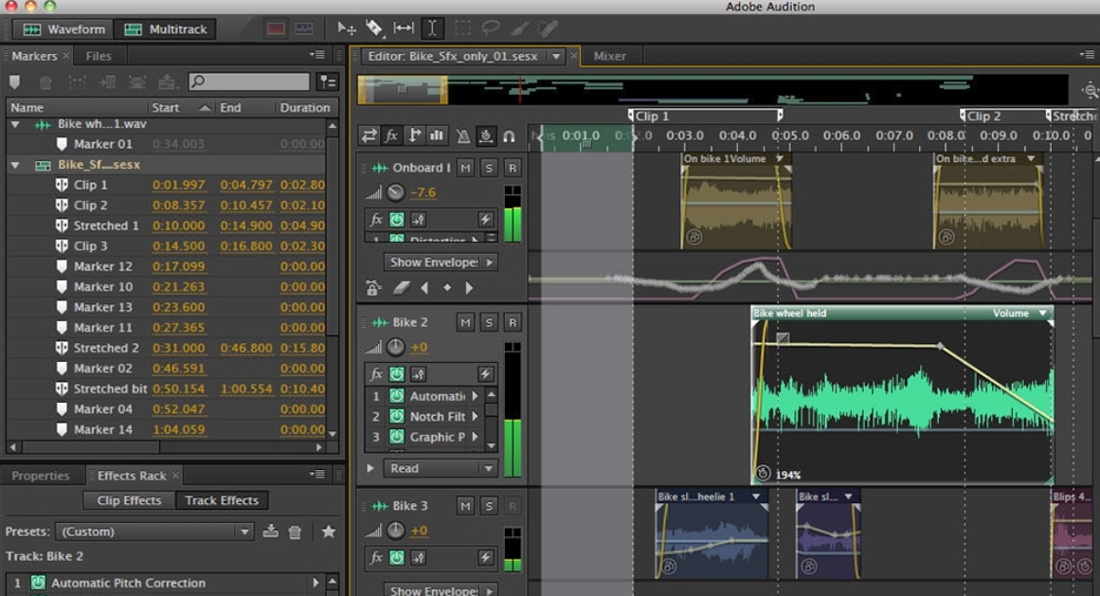Switch to Waveform view
Screen dimensions: 1100x596
pyautogui.click(x=63, y=28)
